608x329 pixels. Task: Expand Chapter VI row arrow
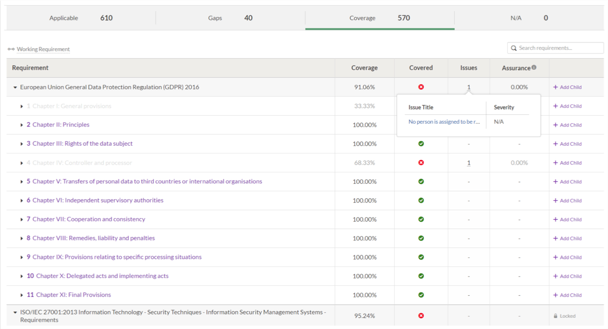[x=21, y=200]
